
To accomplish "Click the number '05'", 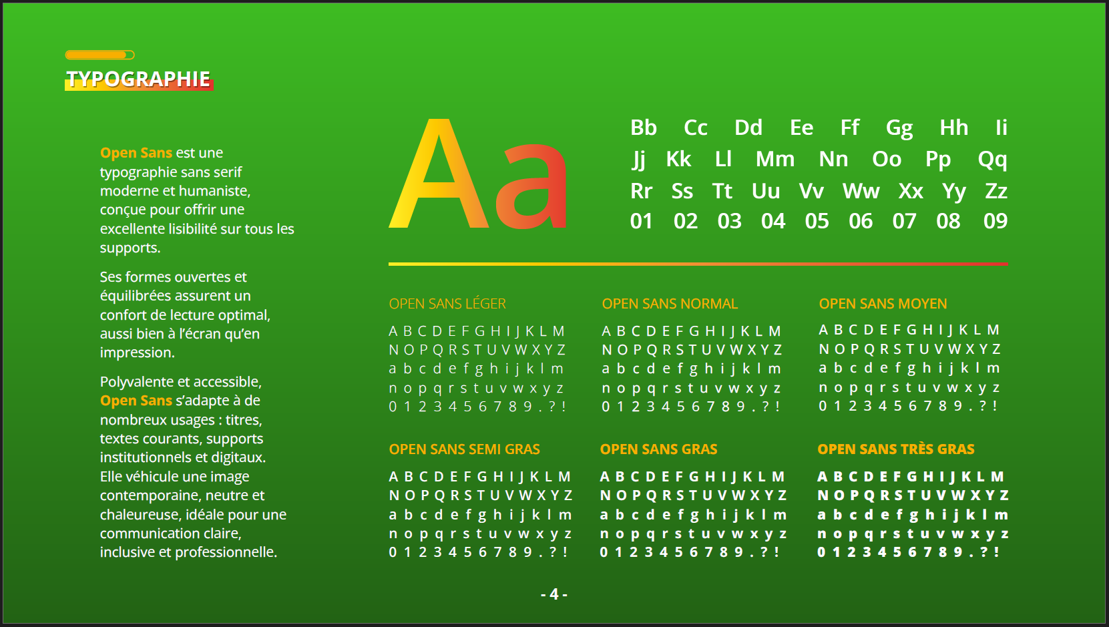I will click(x=817, y=221).
